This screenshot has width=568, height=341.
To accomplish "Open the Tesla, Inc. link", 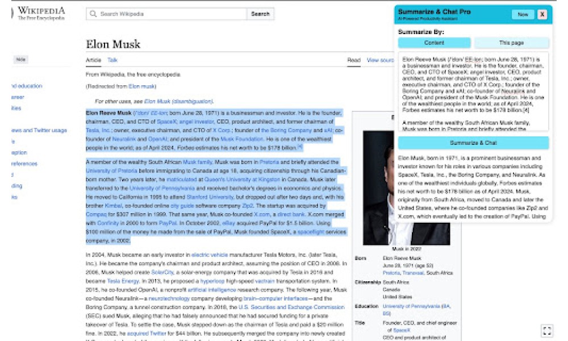I will pyautogui.click(x=98, y=131).
